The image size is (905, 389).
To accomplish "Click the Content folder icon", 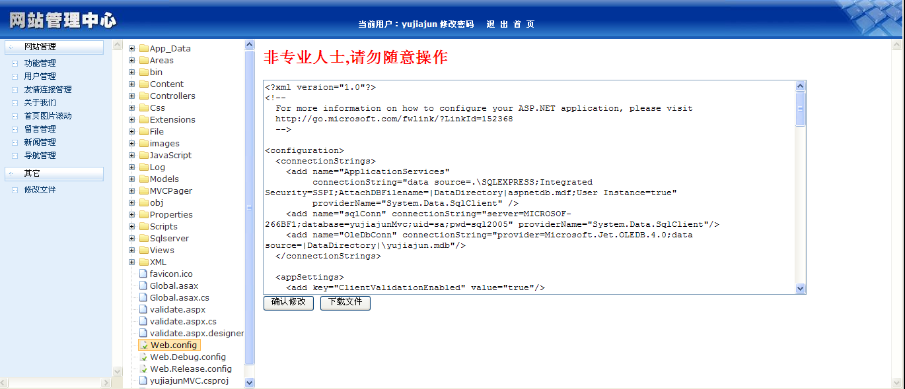I will click(143, 84).
